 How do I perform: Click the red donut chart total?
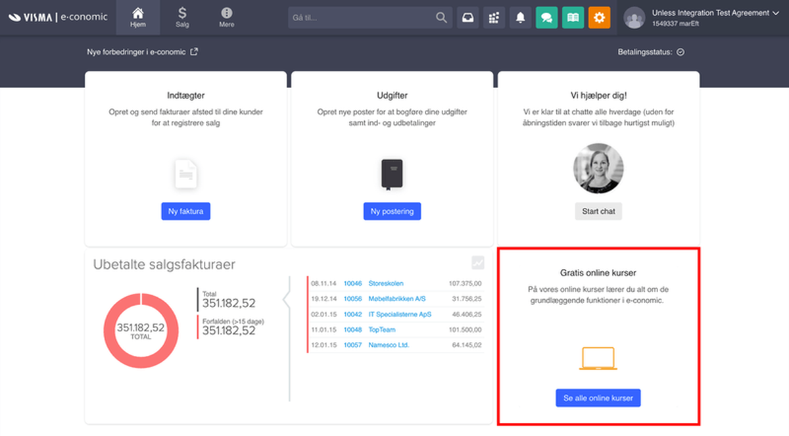pos(141,331)
